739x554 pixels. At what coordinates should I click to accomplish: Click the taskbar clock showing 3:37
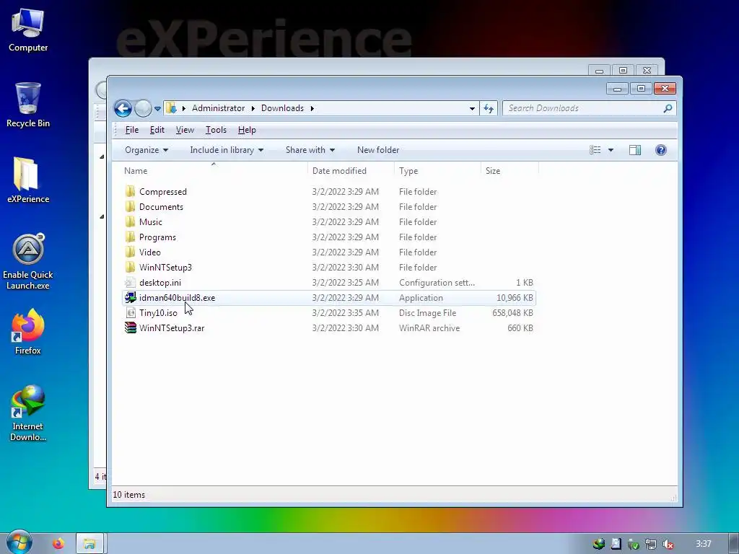click(x=704, y=544)
